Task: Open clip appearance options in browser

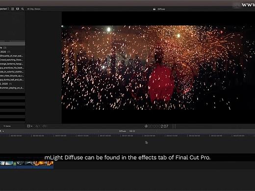Action: pos(18,9)
